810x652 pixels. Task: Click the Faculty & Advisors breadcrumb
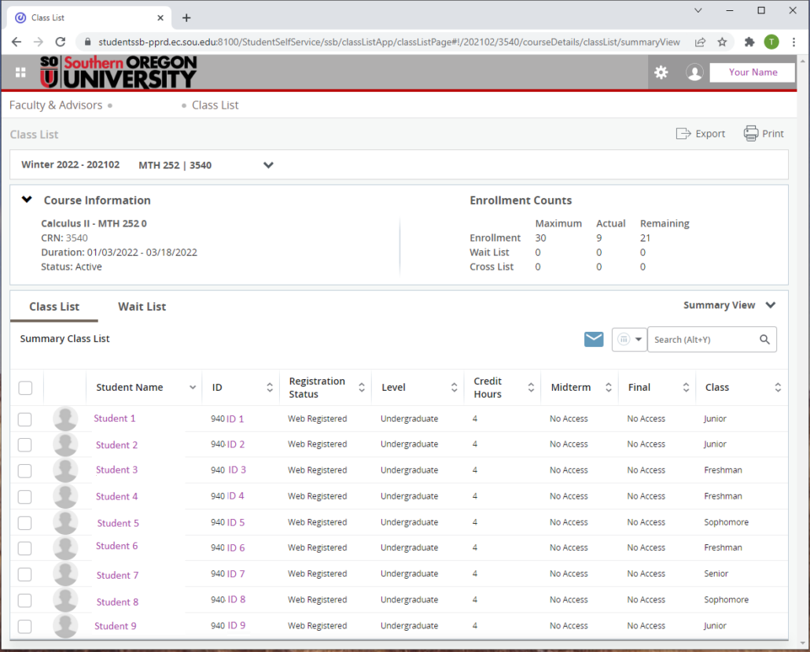click(54, 105)
